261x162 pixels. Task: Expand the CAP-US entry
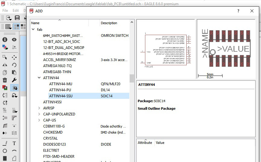click(x=39, y=120)
